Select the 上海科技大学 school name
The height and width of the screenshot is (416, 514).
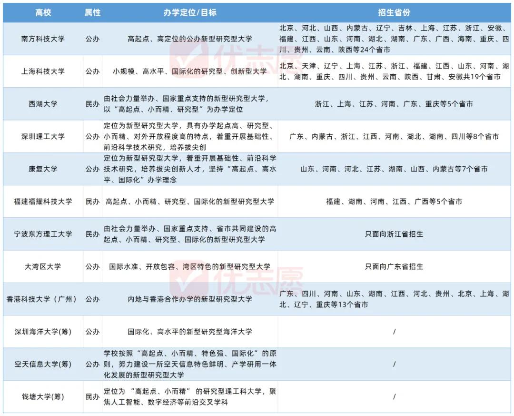point(43,71)
